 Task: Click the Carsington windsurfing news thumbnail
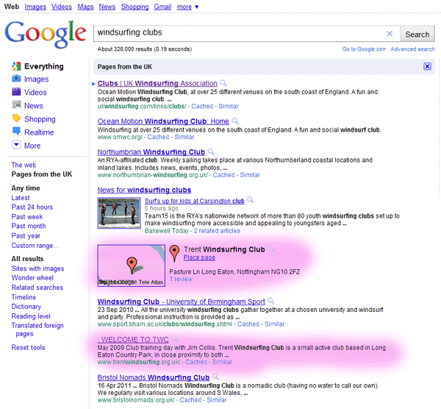tap(119, 213)
